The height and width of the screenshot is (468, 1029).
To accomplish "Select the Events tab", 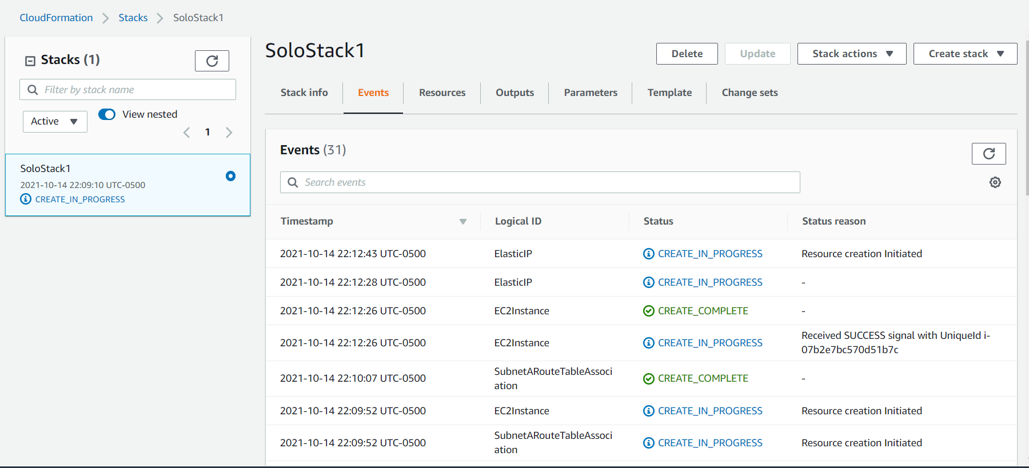I will coord(373,93).
